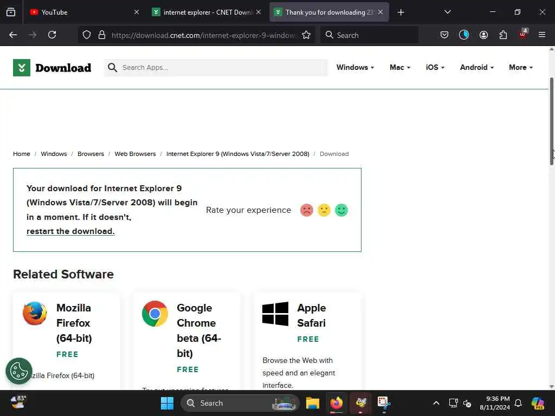Image resolution: width=555 pixels, height=416 pixels.
Task: Click the Firefox toolbar Search box
Action: tap(369, 35)
